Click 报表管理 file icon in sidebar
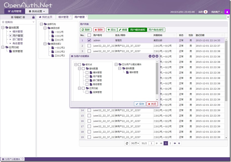Viewport: 231px width, 162px height. (x=11, y=51)
